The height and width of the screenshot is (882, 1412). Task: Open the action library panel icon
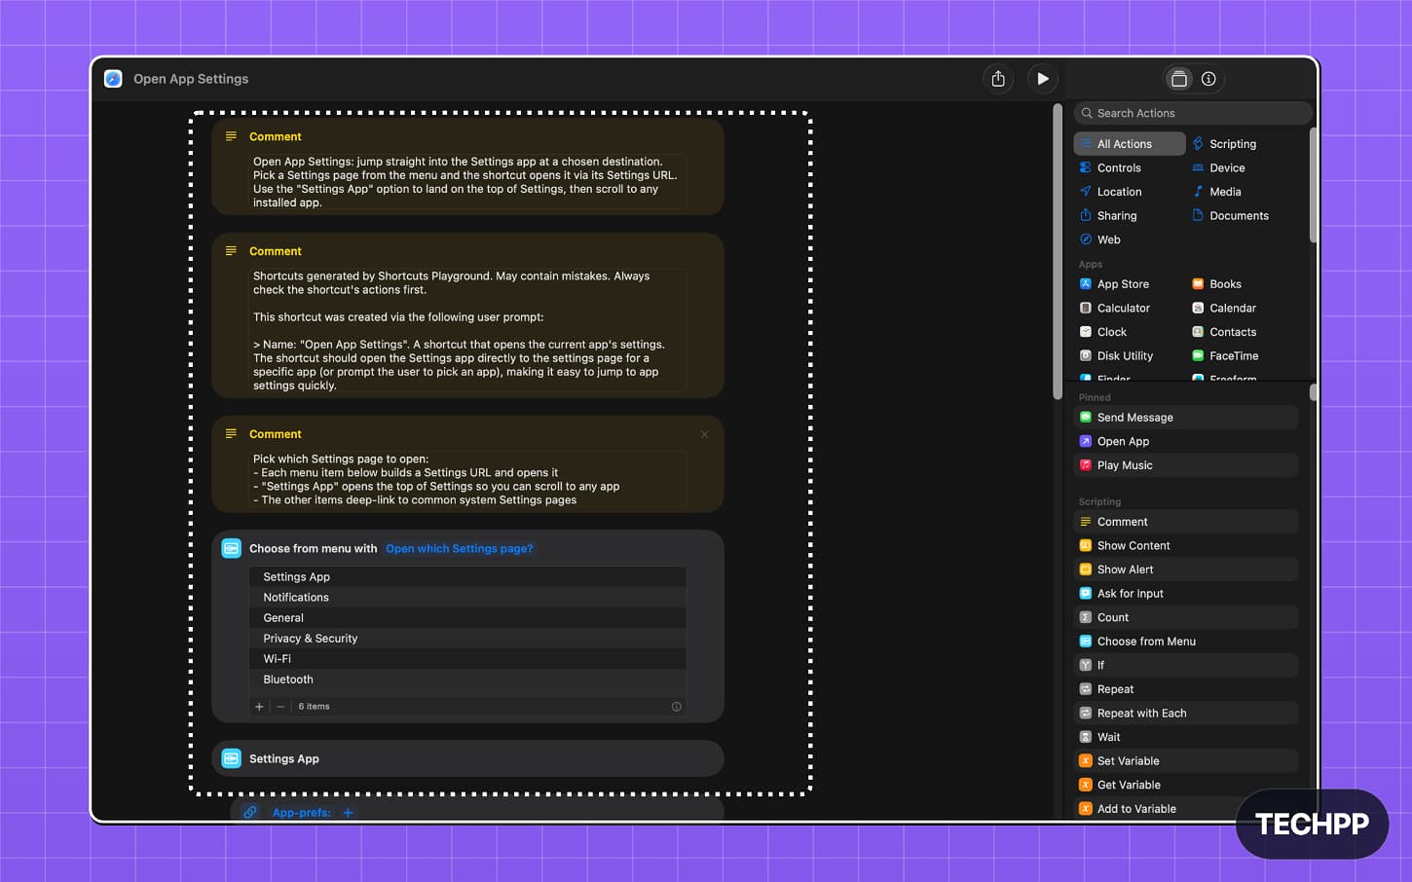tap(1179, 79)
